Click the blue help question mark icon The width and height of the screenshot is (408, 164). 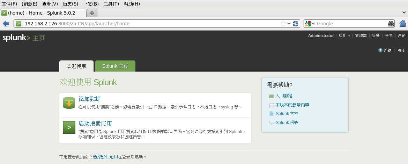(x=380, y=50)
